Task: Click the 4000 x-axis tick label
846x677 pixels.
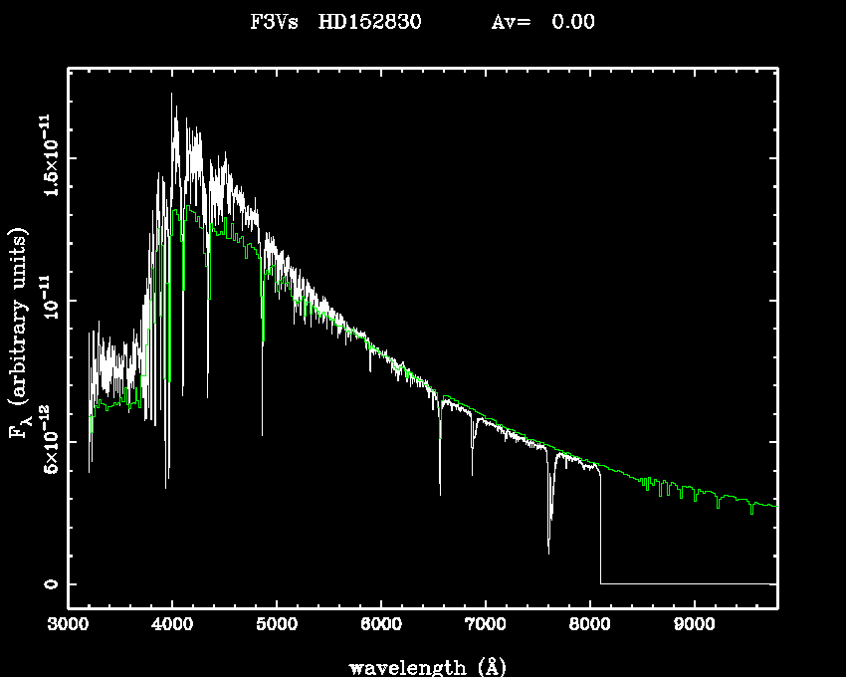Action: [172, 626]
